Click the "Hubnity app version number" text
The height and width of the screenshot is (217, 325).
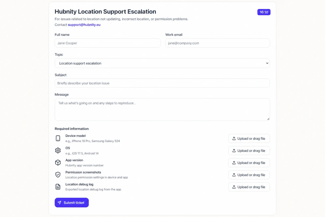[85, 165]
